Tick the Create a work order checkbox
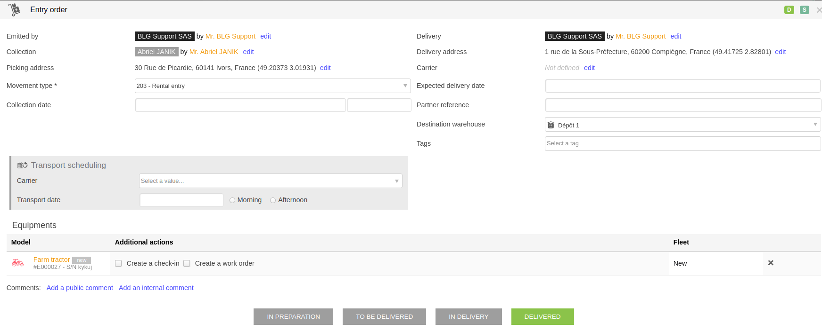The image size is (822, 331). tap(187, 263)
